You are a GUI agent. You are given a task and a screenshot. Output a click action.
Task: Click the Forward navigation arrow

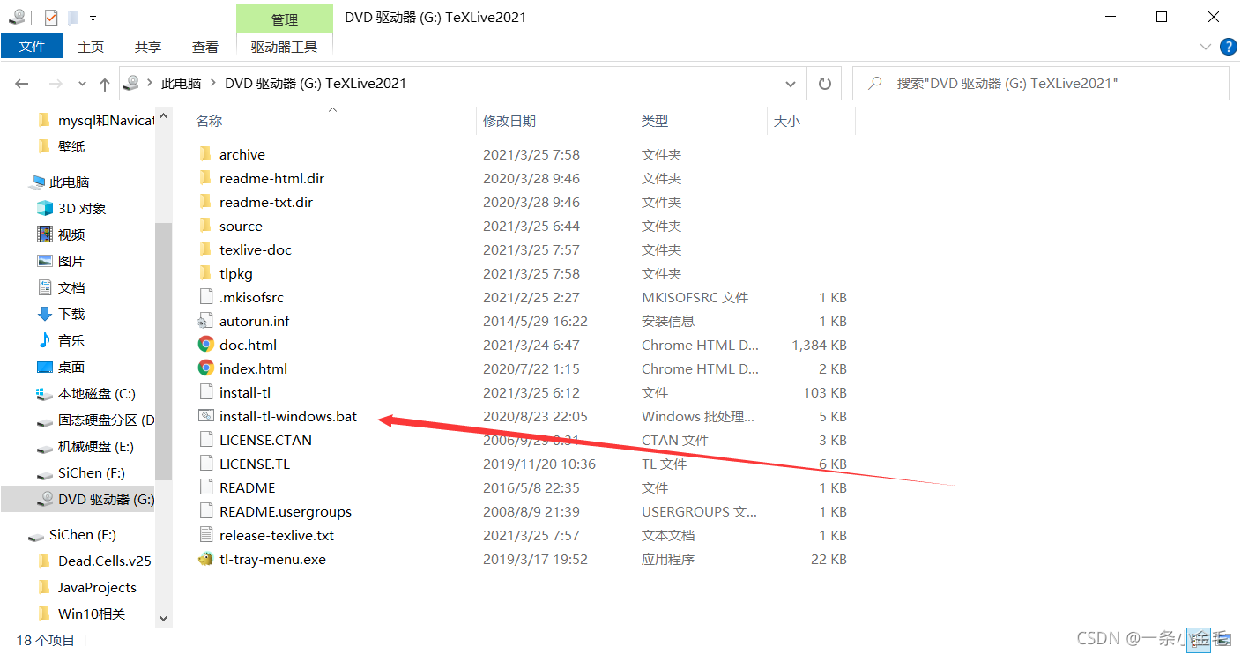tap(56, 84)
